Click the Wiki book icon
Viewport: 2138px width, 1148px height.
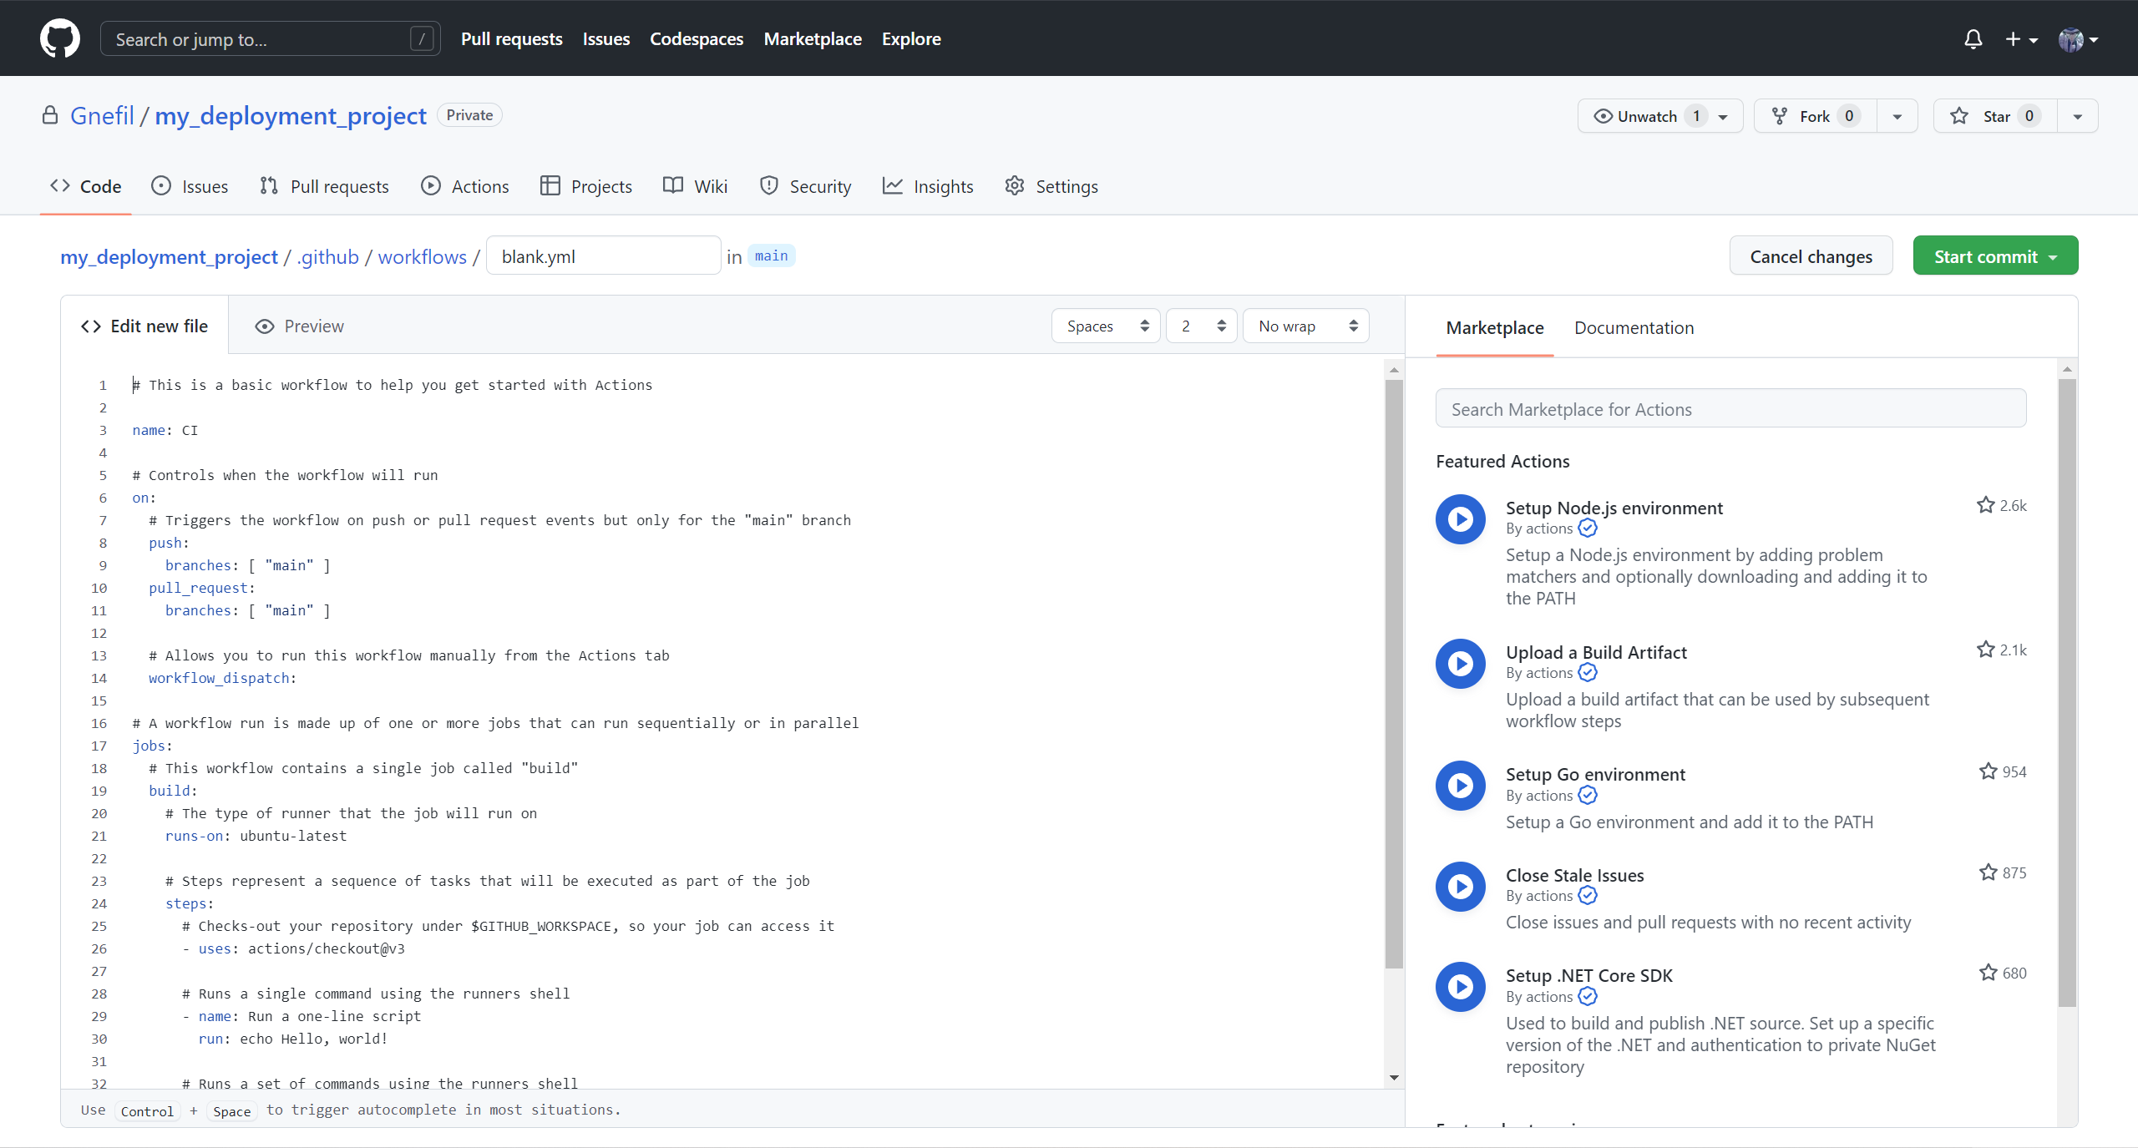pyautogui.click(x=672, y=185)
